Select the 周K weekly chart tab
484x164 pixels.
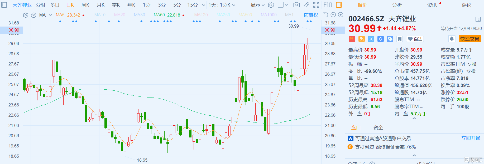(85, 5)
